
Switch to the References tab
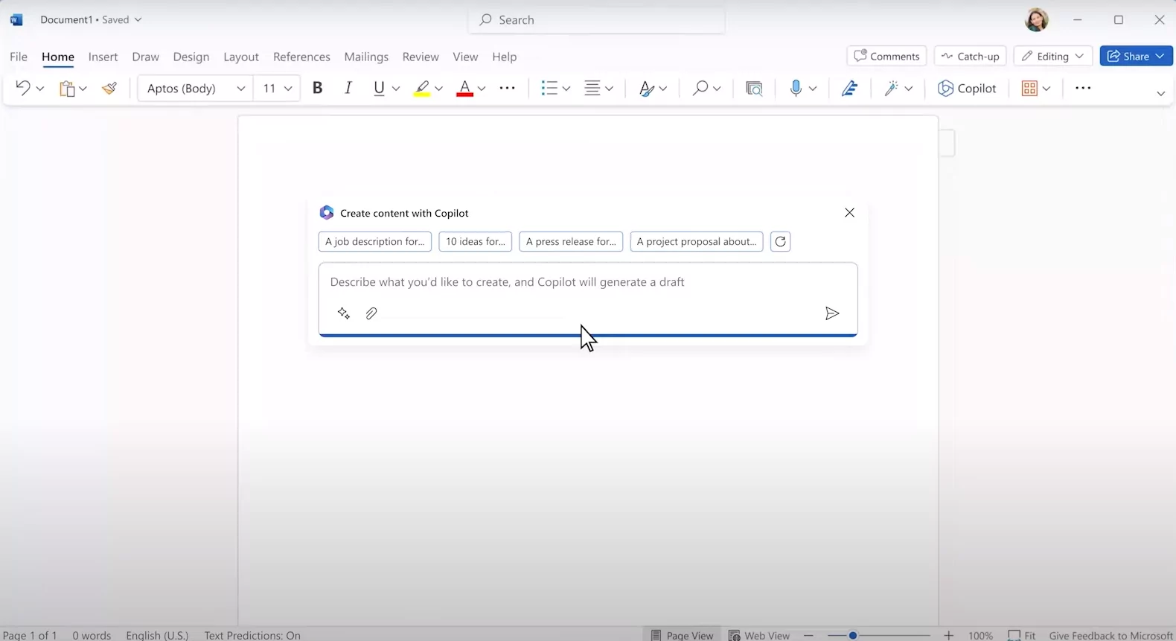301,57
